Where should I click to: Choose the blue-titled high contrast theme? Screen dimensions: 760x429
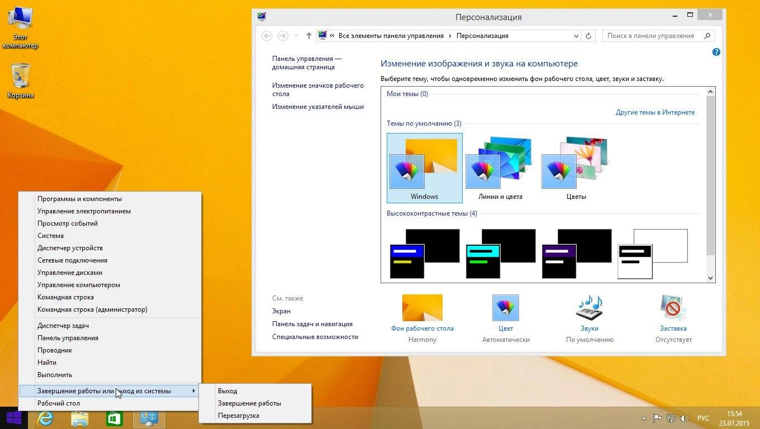(x=424, y=253)
